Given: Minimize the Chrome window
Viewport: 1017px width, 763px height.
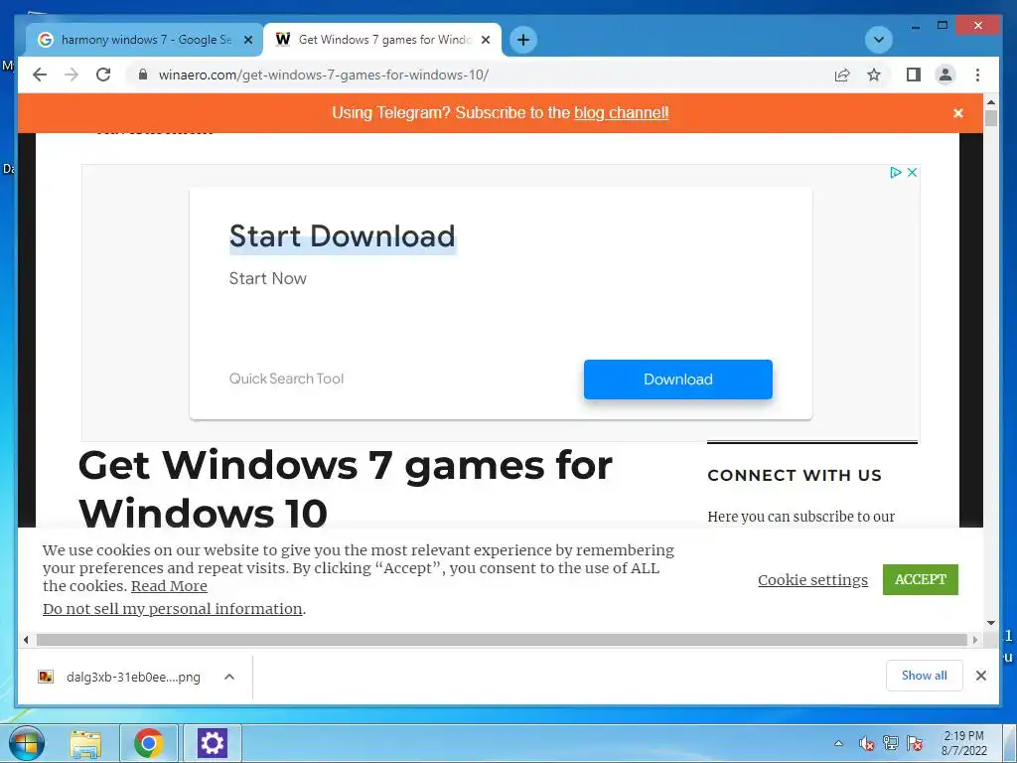Looking at the screenshot, I should [915, 26].
